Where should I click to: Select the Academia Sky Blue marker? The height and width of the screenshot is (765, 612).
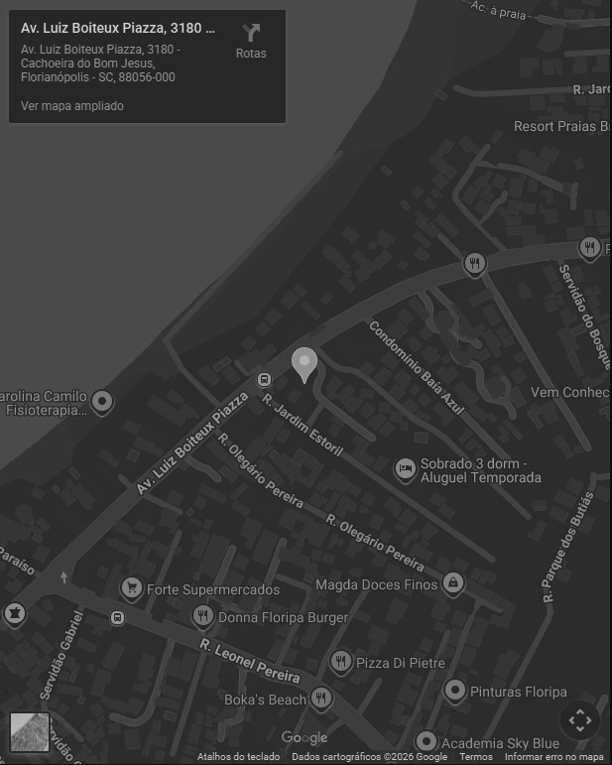tap(427, 742)
